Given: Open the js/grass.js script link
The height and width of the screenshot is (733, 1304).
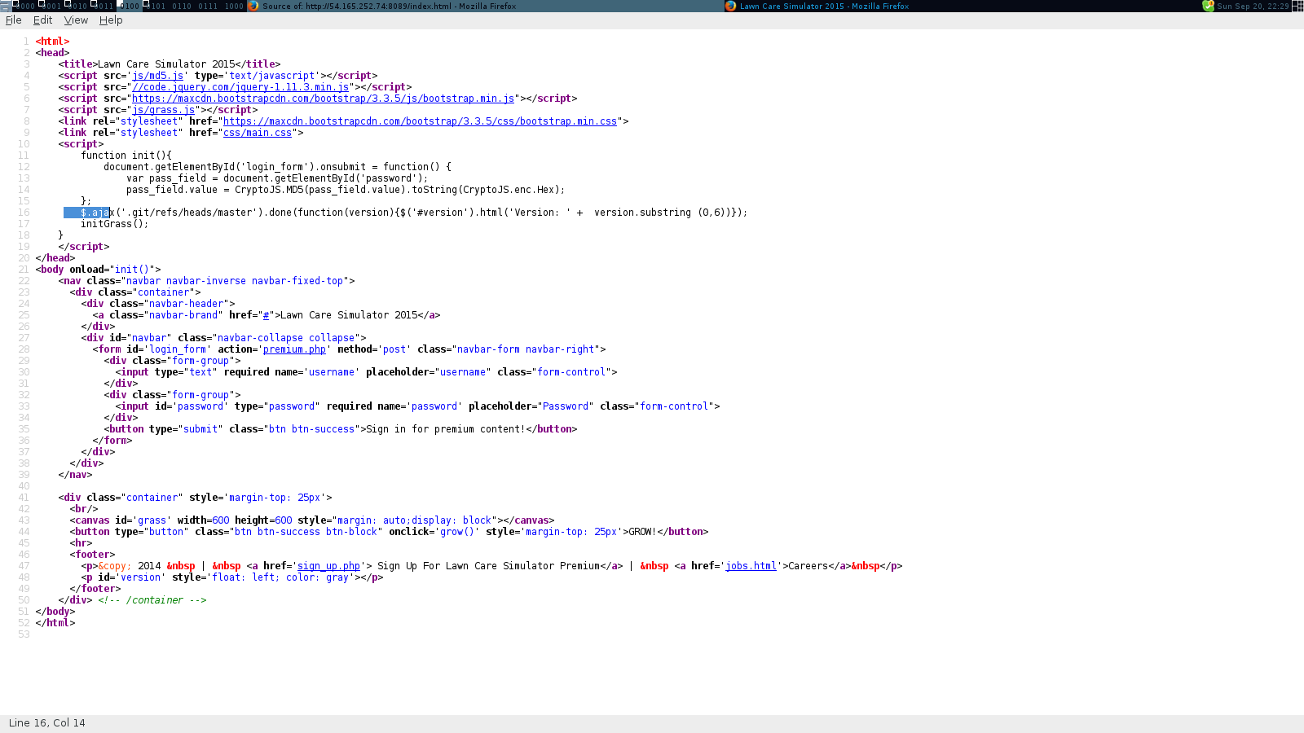Looking at the screenshot, I should tap(163, 110).
